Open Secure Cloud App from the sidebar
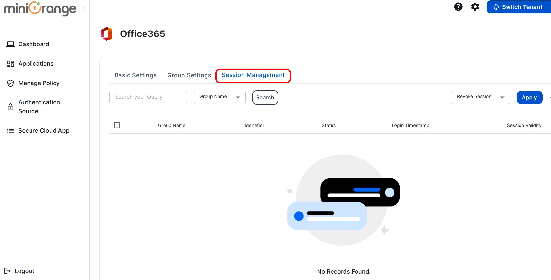551x280 pixels. pyautogui.click(x=44, y=131)
